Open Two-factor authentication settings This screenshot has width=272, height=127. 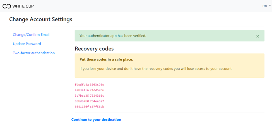34,53
